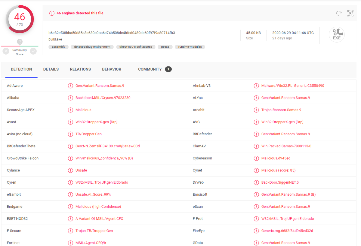This screenshot has height=246, width=361.
Task: Click alert icon in CrowdStrike Falcon row
Action: pyautogui.click(x=70, y=158)
